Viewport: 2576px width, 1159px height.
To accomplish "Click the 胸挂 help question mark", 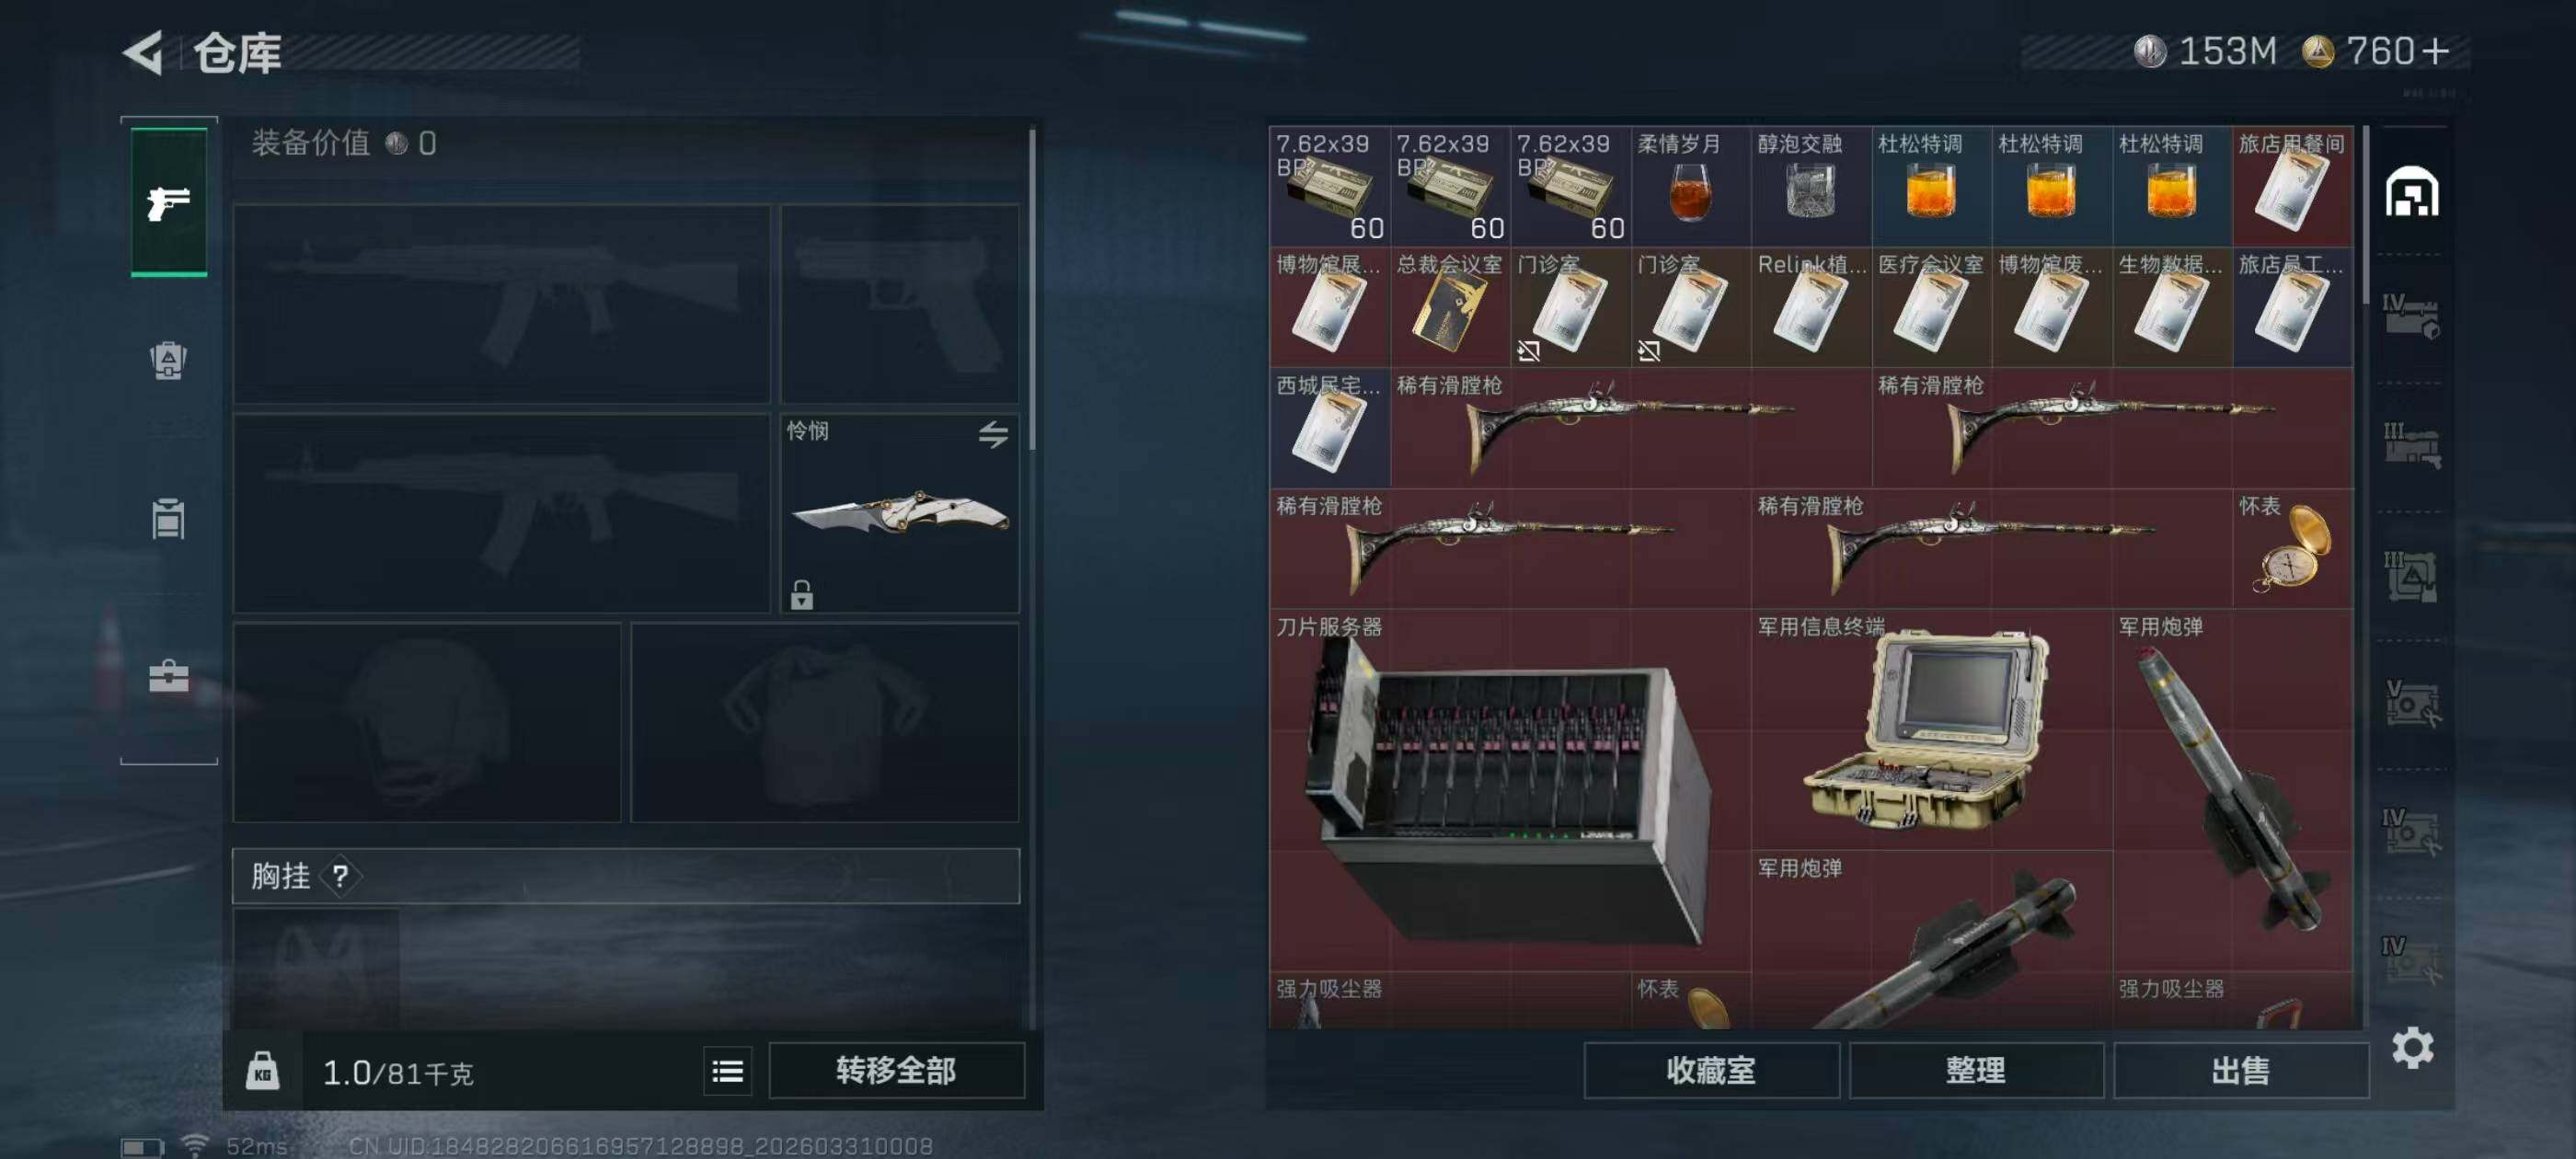I will pos(340,876).
